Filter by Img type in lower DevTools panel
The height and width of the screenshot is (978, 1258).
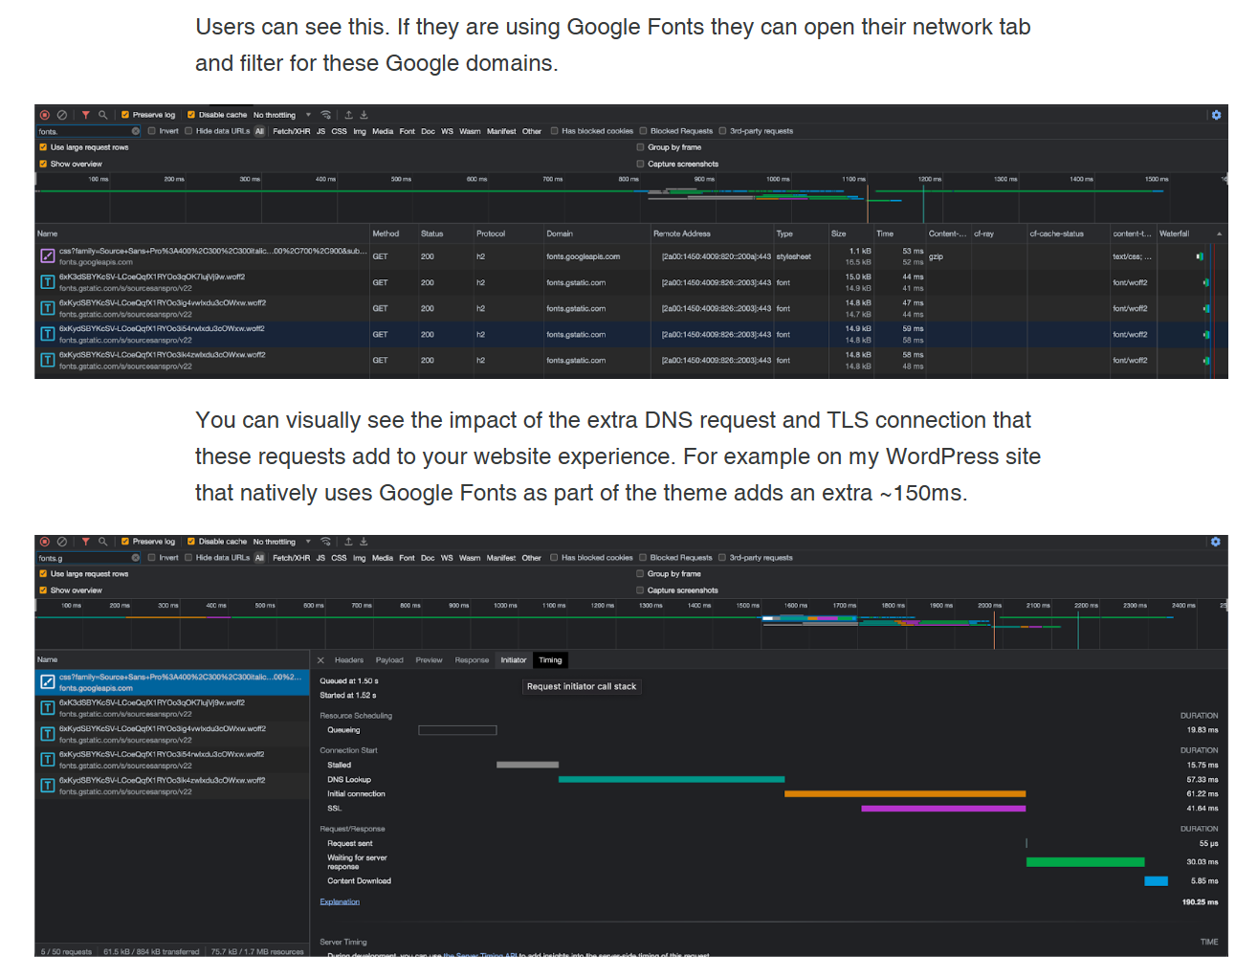(360, 558)
